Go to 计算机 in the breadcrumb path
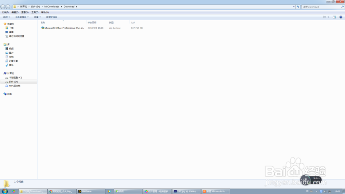This screenshot has height=194, width=345. click(x=23, y=7)
